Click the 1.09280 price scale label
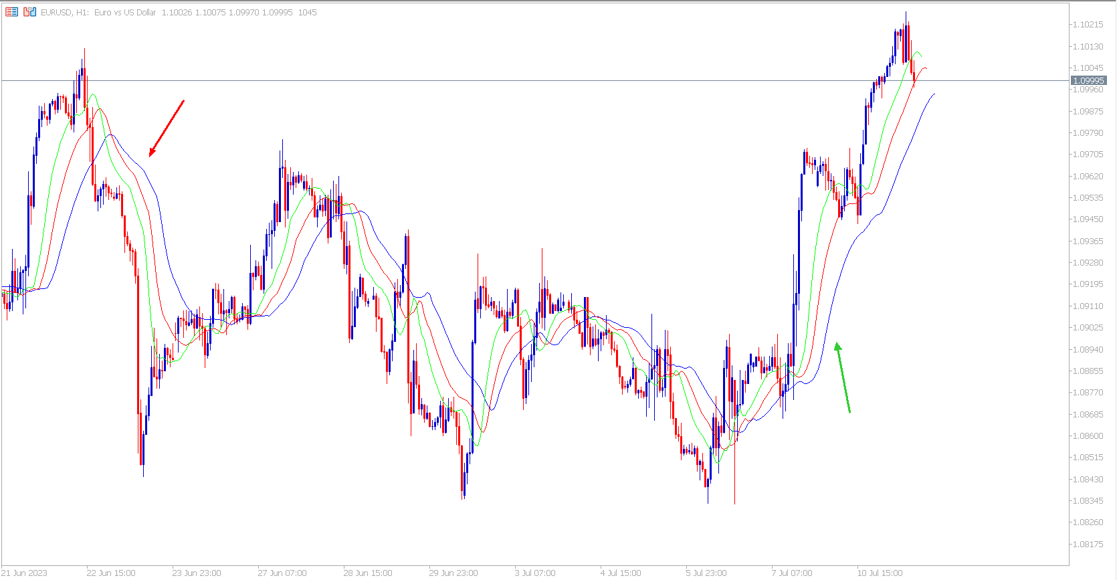The width and height of the screenshot is (1117, 580). tap(1088, 263)
